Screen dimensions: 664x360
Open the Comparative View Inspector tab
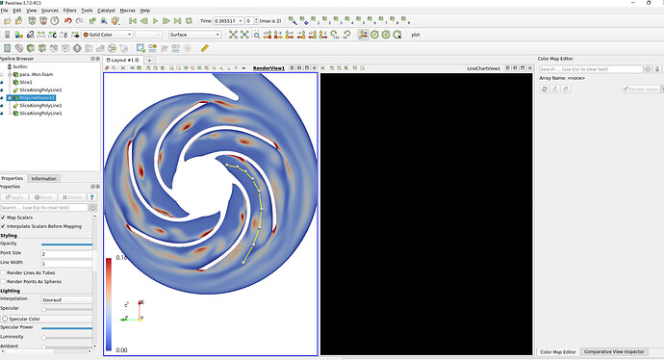(x=614, y=351)
